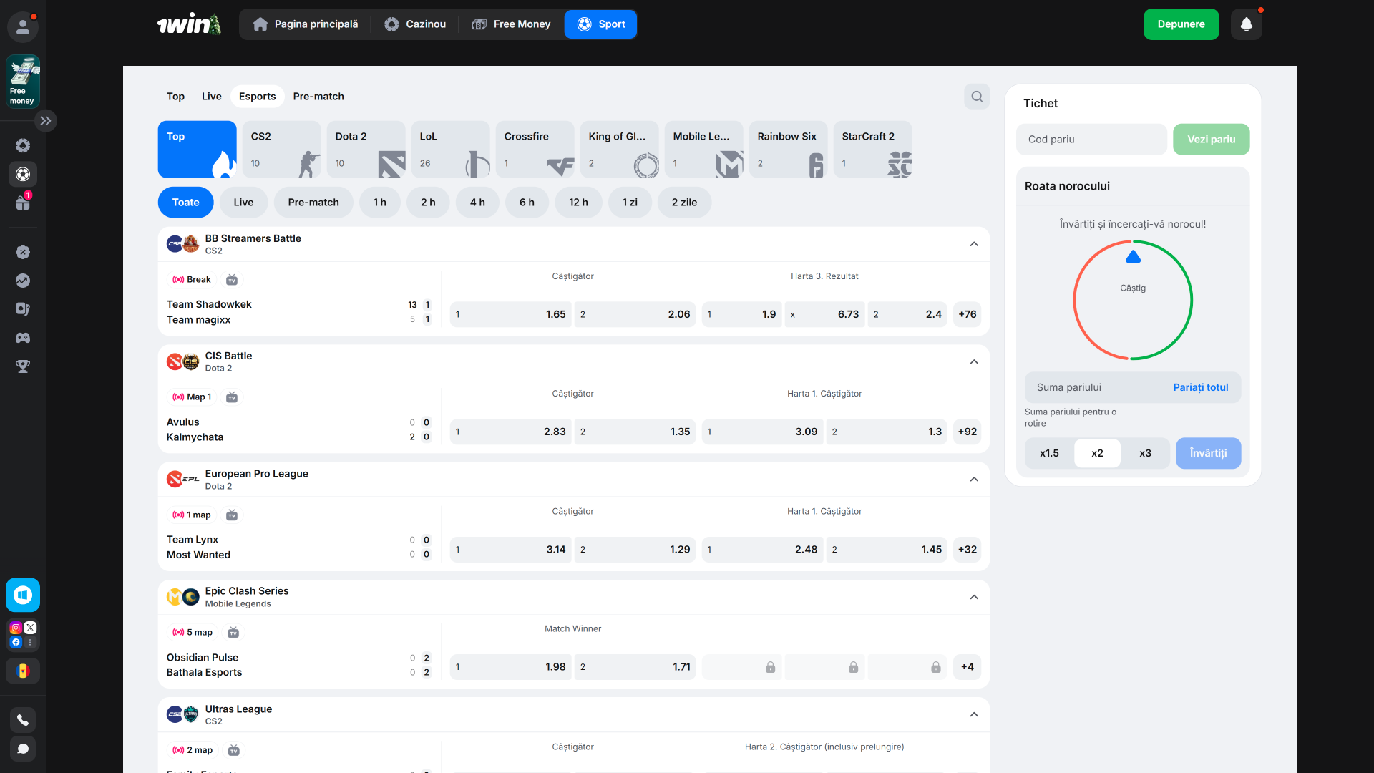This screenshot has width=1374, height=773.
Task: Expand the left sidebar with double-chevron icon
Action: (x=46, y=121)
